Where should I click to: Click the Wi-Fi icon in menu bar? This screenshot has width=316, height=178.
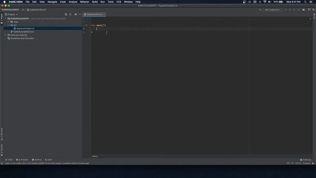coord(265,2)
